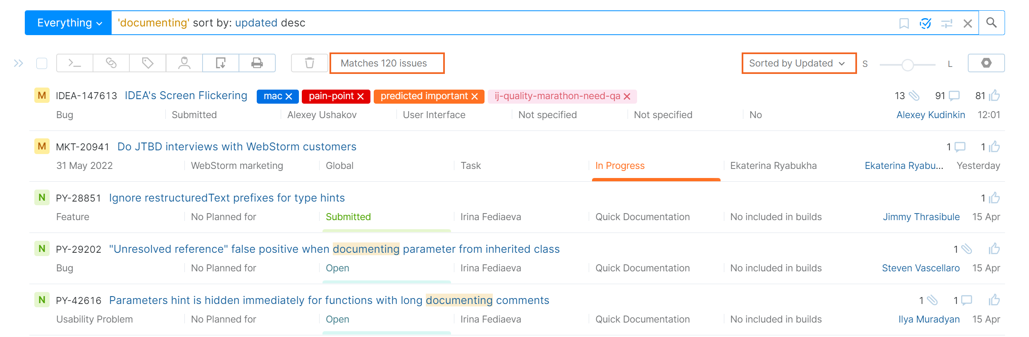Check the select-all issues checkbox
The image size is (1029, 337).
pyautogui.click(x=42, y=63)
